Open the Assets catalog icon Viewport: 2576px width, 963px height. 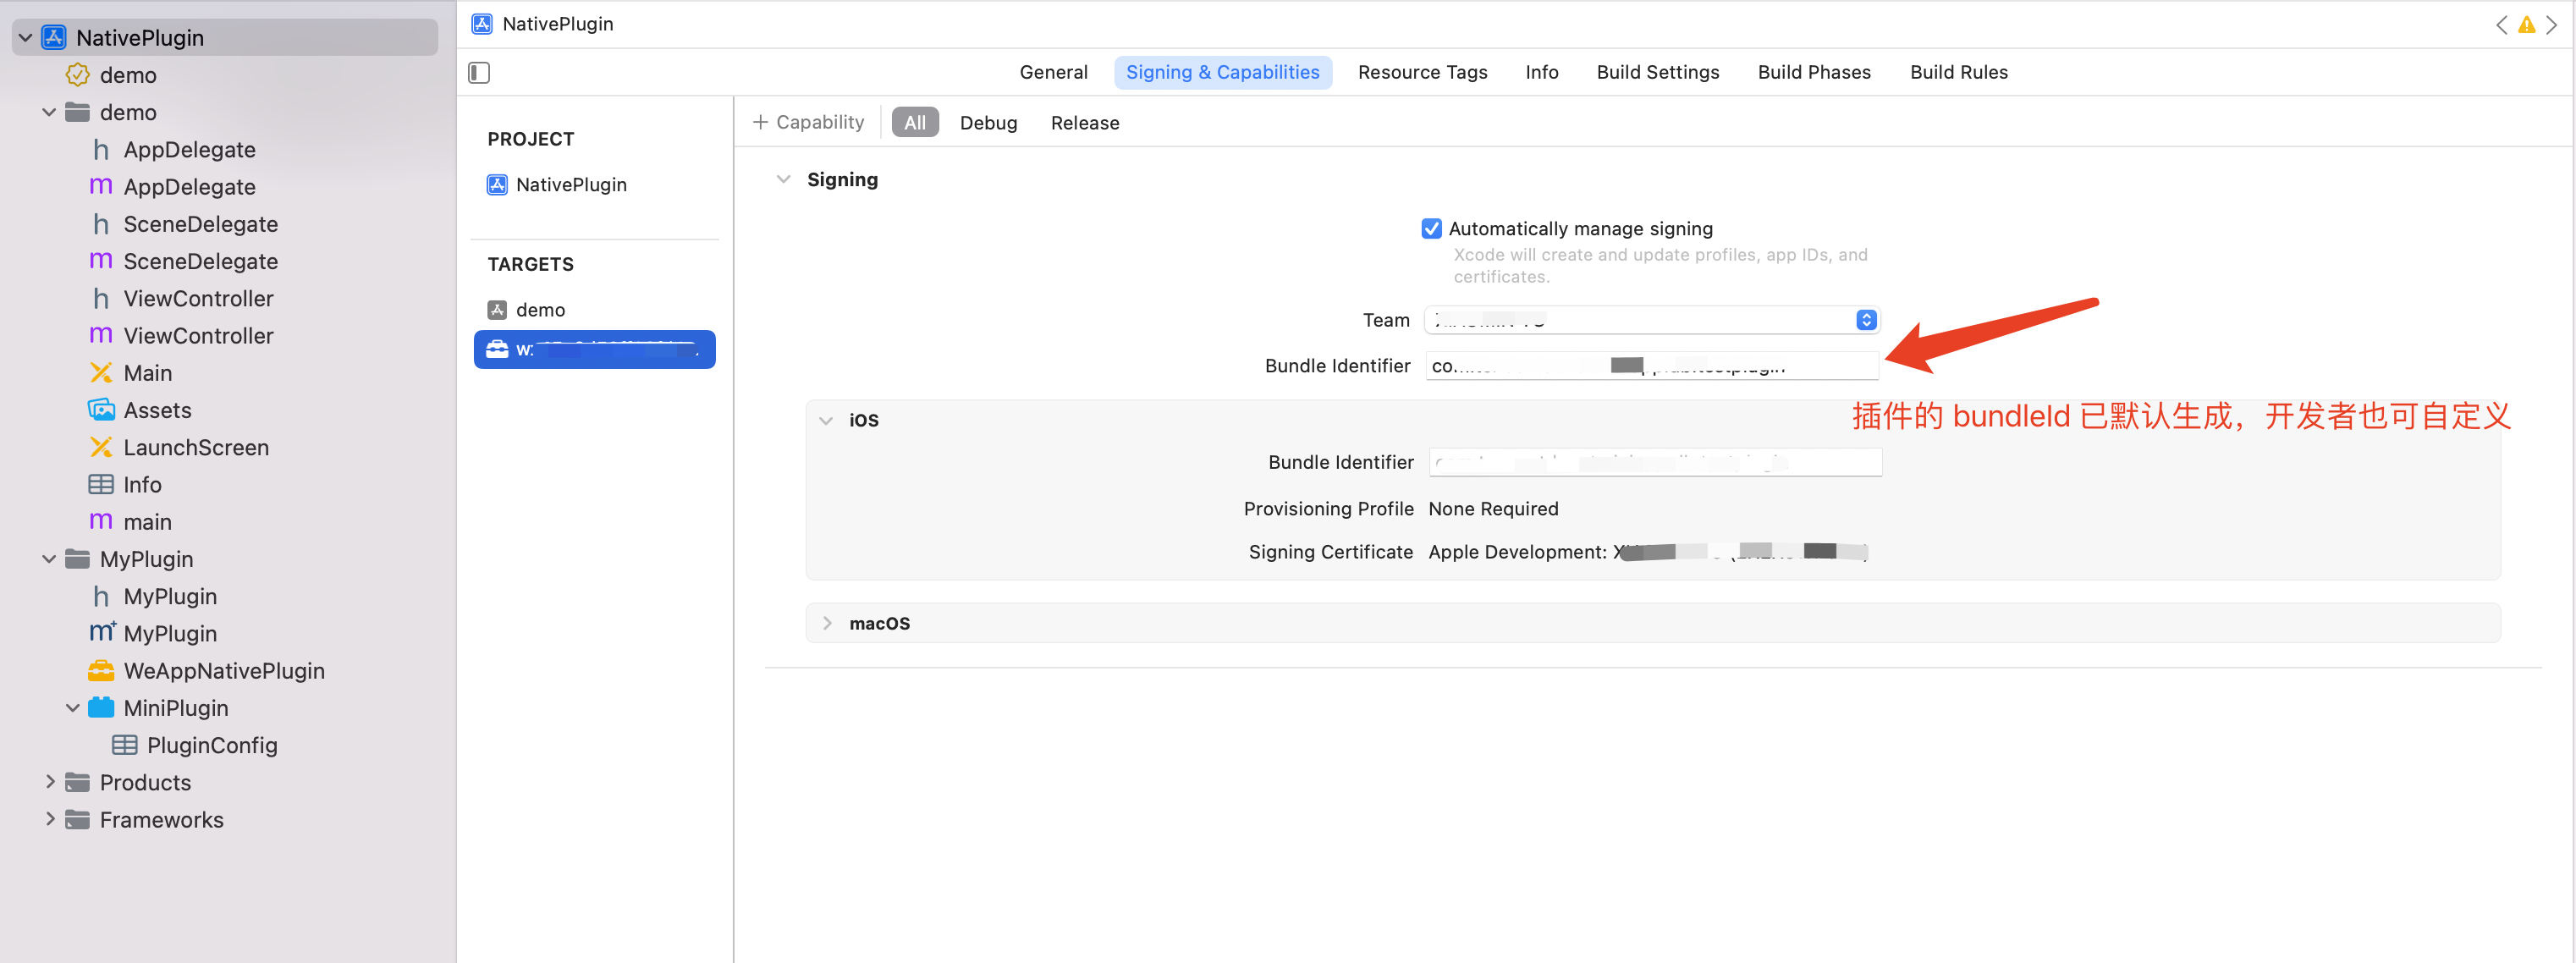[x=101, y=410]
